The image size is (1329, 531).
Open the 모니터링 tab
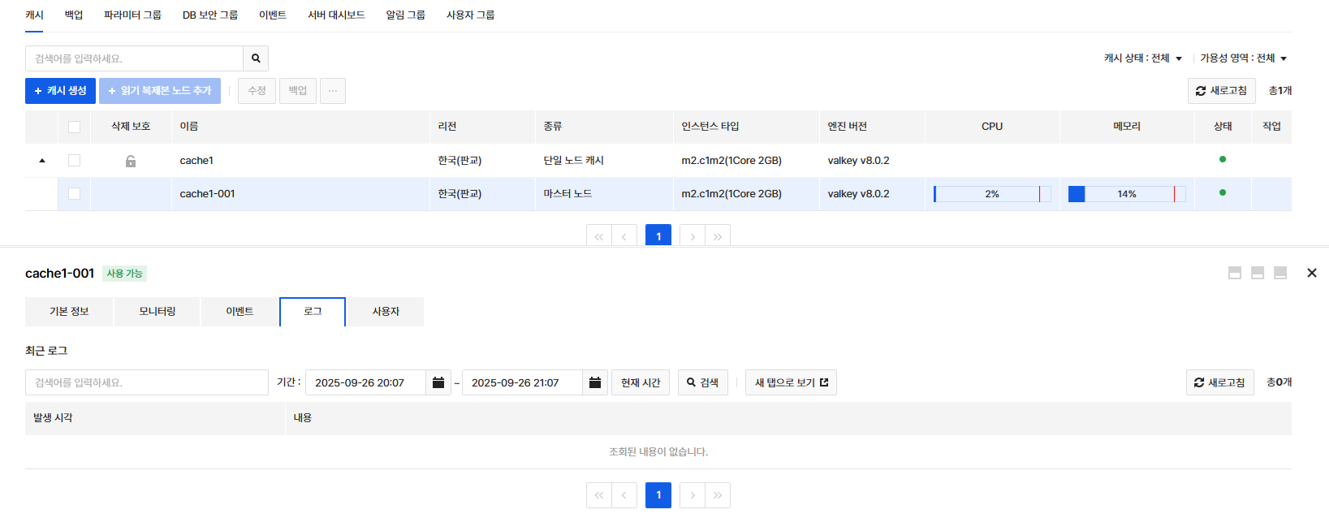click(x=157, y=312)
